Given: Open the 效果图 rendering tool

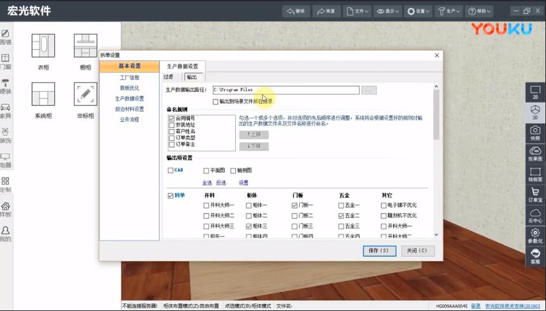Looking at the screenshot, I should tap(535, 154).
